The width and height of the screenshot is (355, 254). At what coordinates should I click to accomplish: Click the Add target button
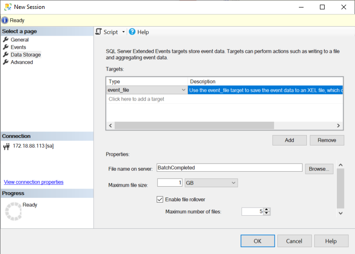click(290, 140)
